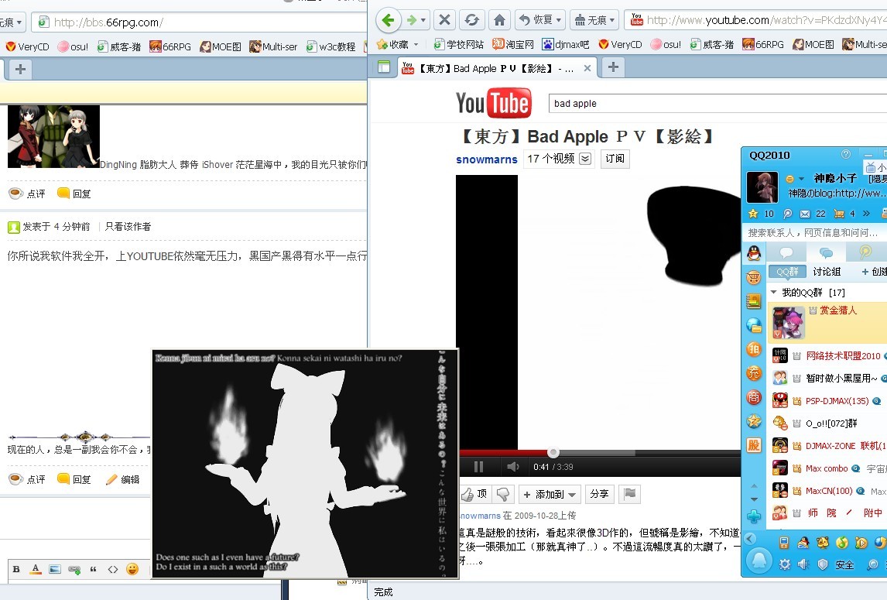Open the QQ main menu penguin button
887x600 pixels.
(x=759, y=561)
